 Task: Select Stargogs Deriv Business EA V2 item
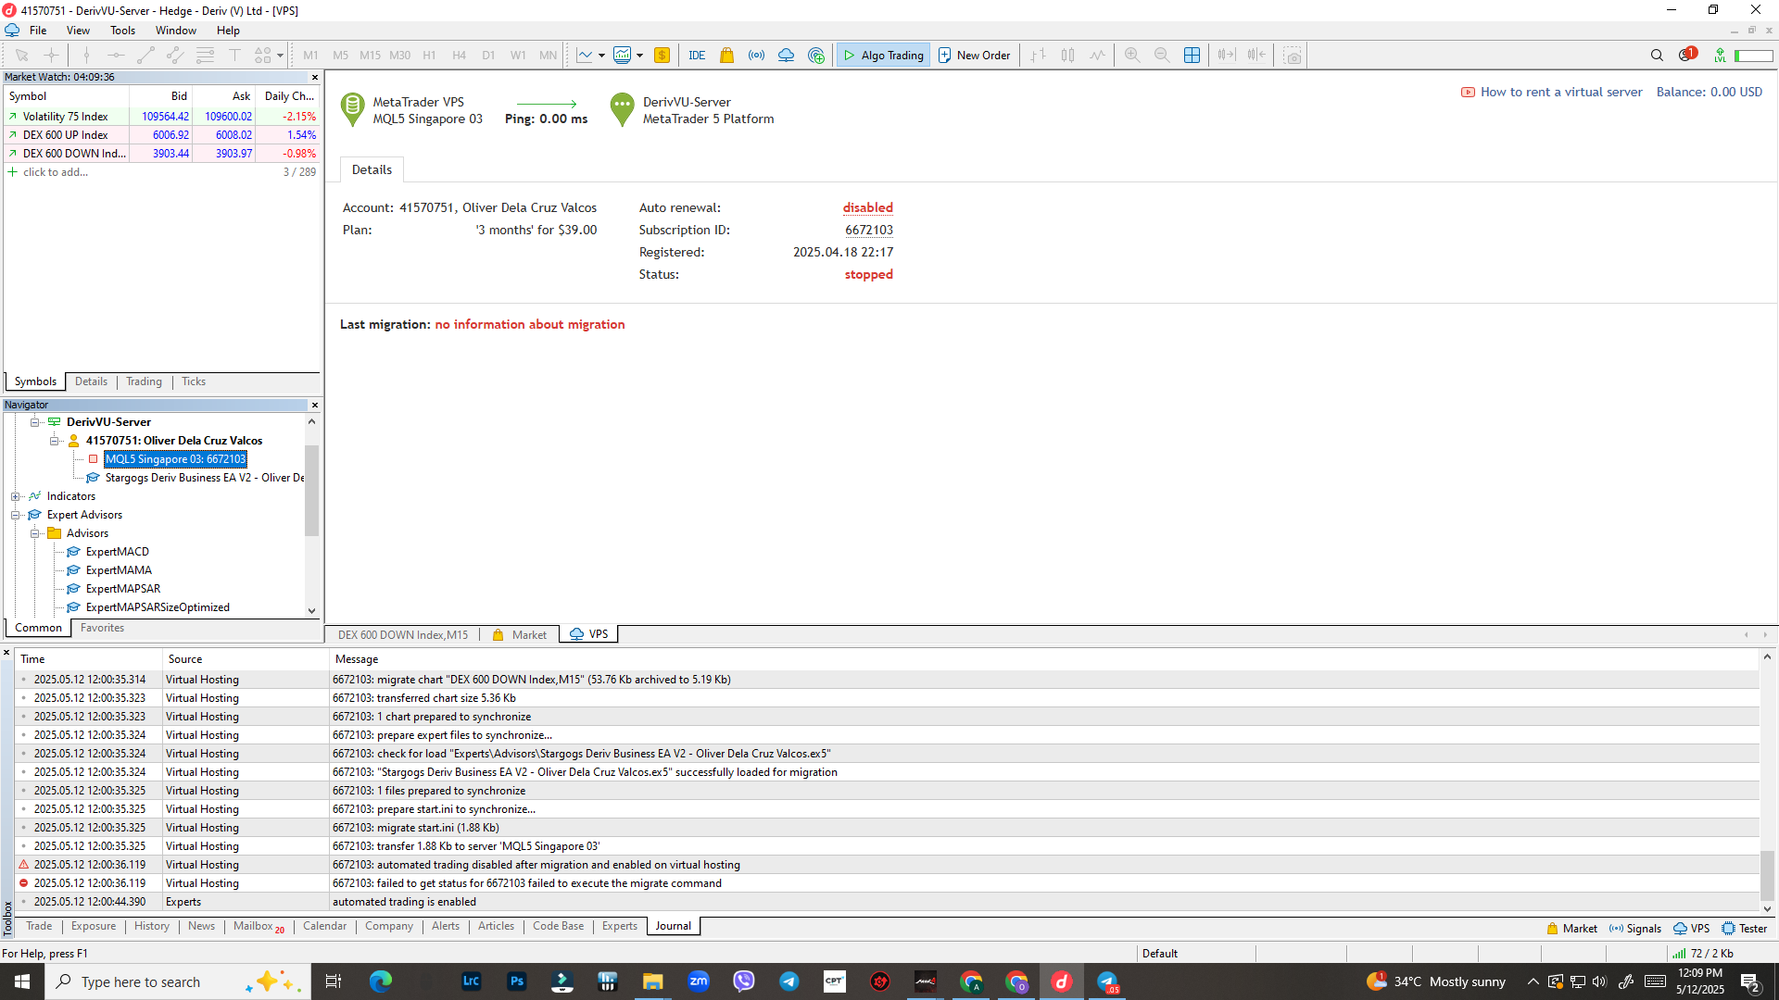click(x=204, y=478)
